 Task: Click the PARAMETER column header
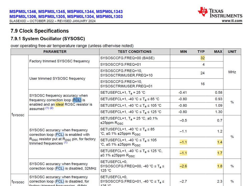tap(55, 52)
